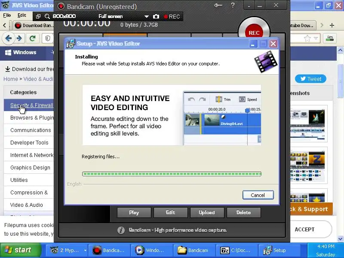Cancel the AVS Video Editor installation
This screenshot has height=258, width=344.
click(x=258, y=195)
